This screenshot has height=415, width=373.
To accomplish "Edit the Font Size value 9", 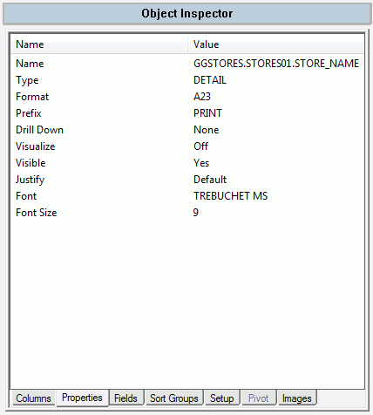I will pos(196,213).
